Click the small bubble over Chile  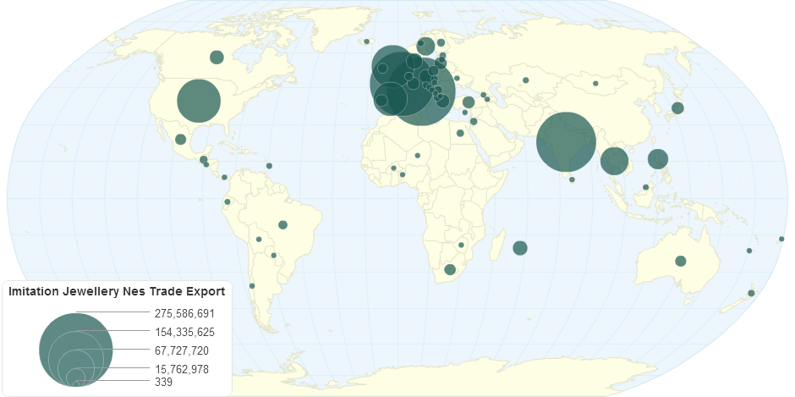pyautogui.click(x=252, y=286)
